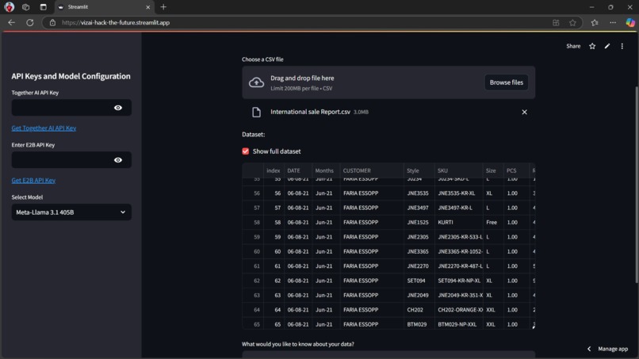View site information lock icon

point(52,22)
